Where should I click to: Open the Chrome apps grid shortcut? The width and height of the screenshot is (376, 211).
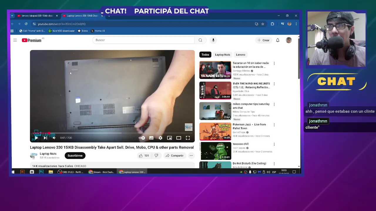coord(12,31)
